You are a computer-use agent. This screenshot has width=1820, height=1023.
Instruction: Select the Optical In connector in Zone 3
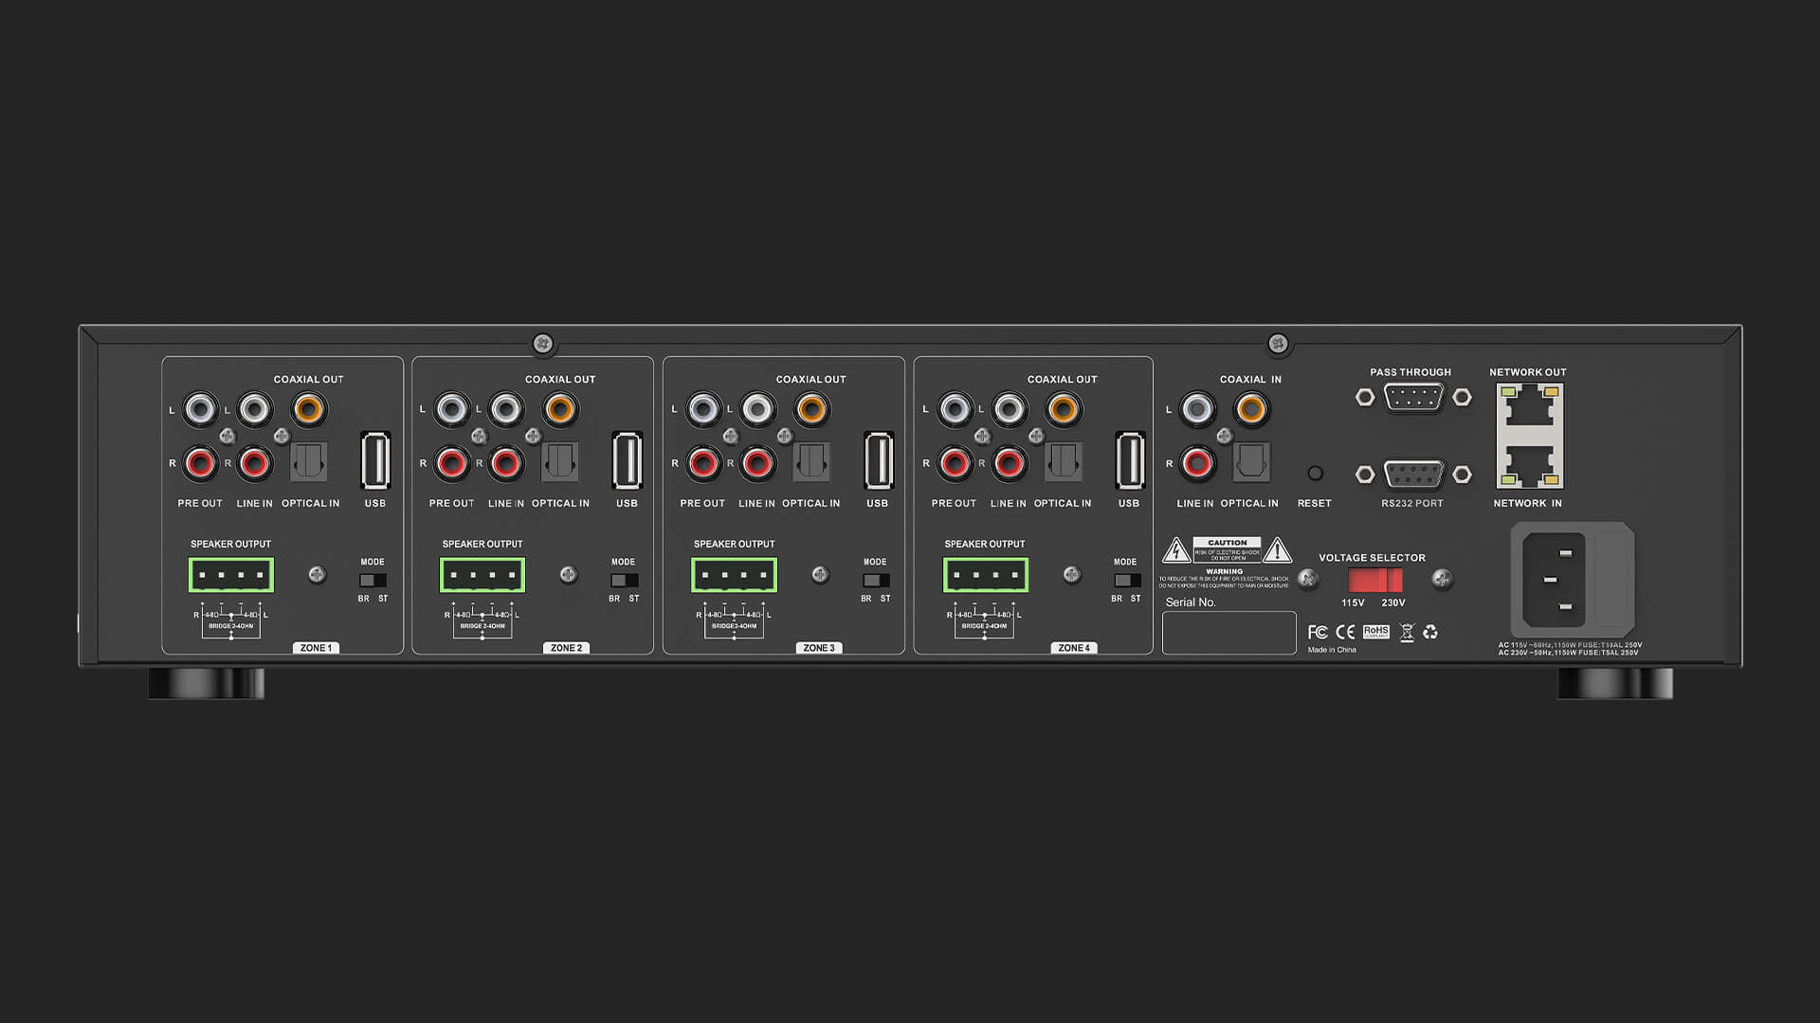pyautogui.click(x=810, y=461)
